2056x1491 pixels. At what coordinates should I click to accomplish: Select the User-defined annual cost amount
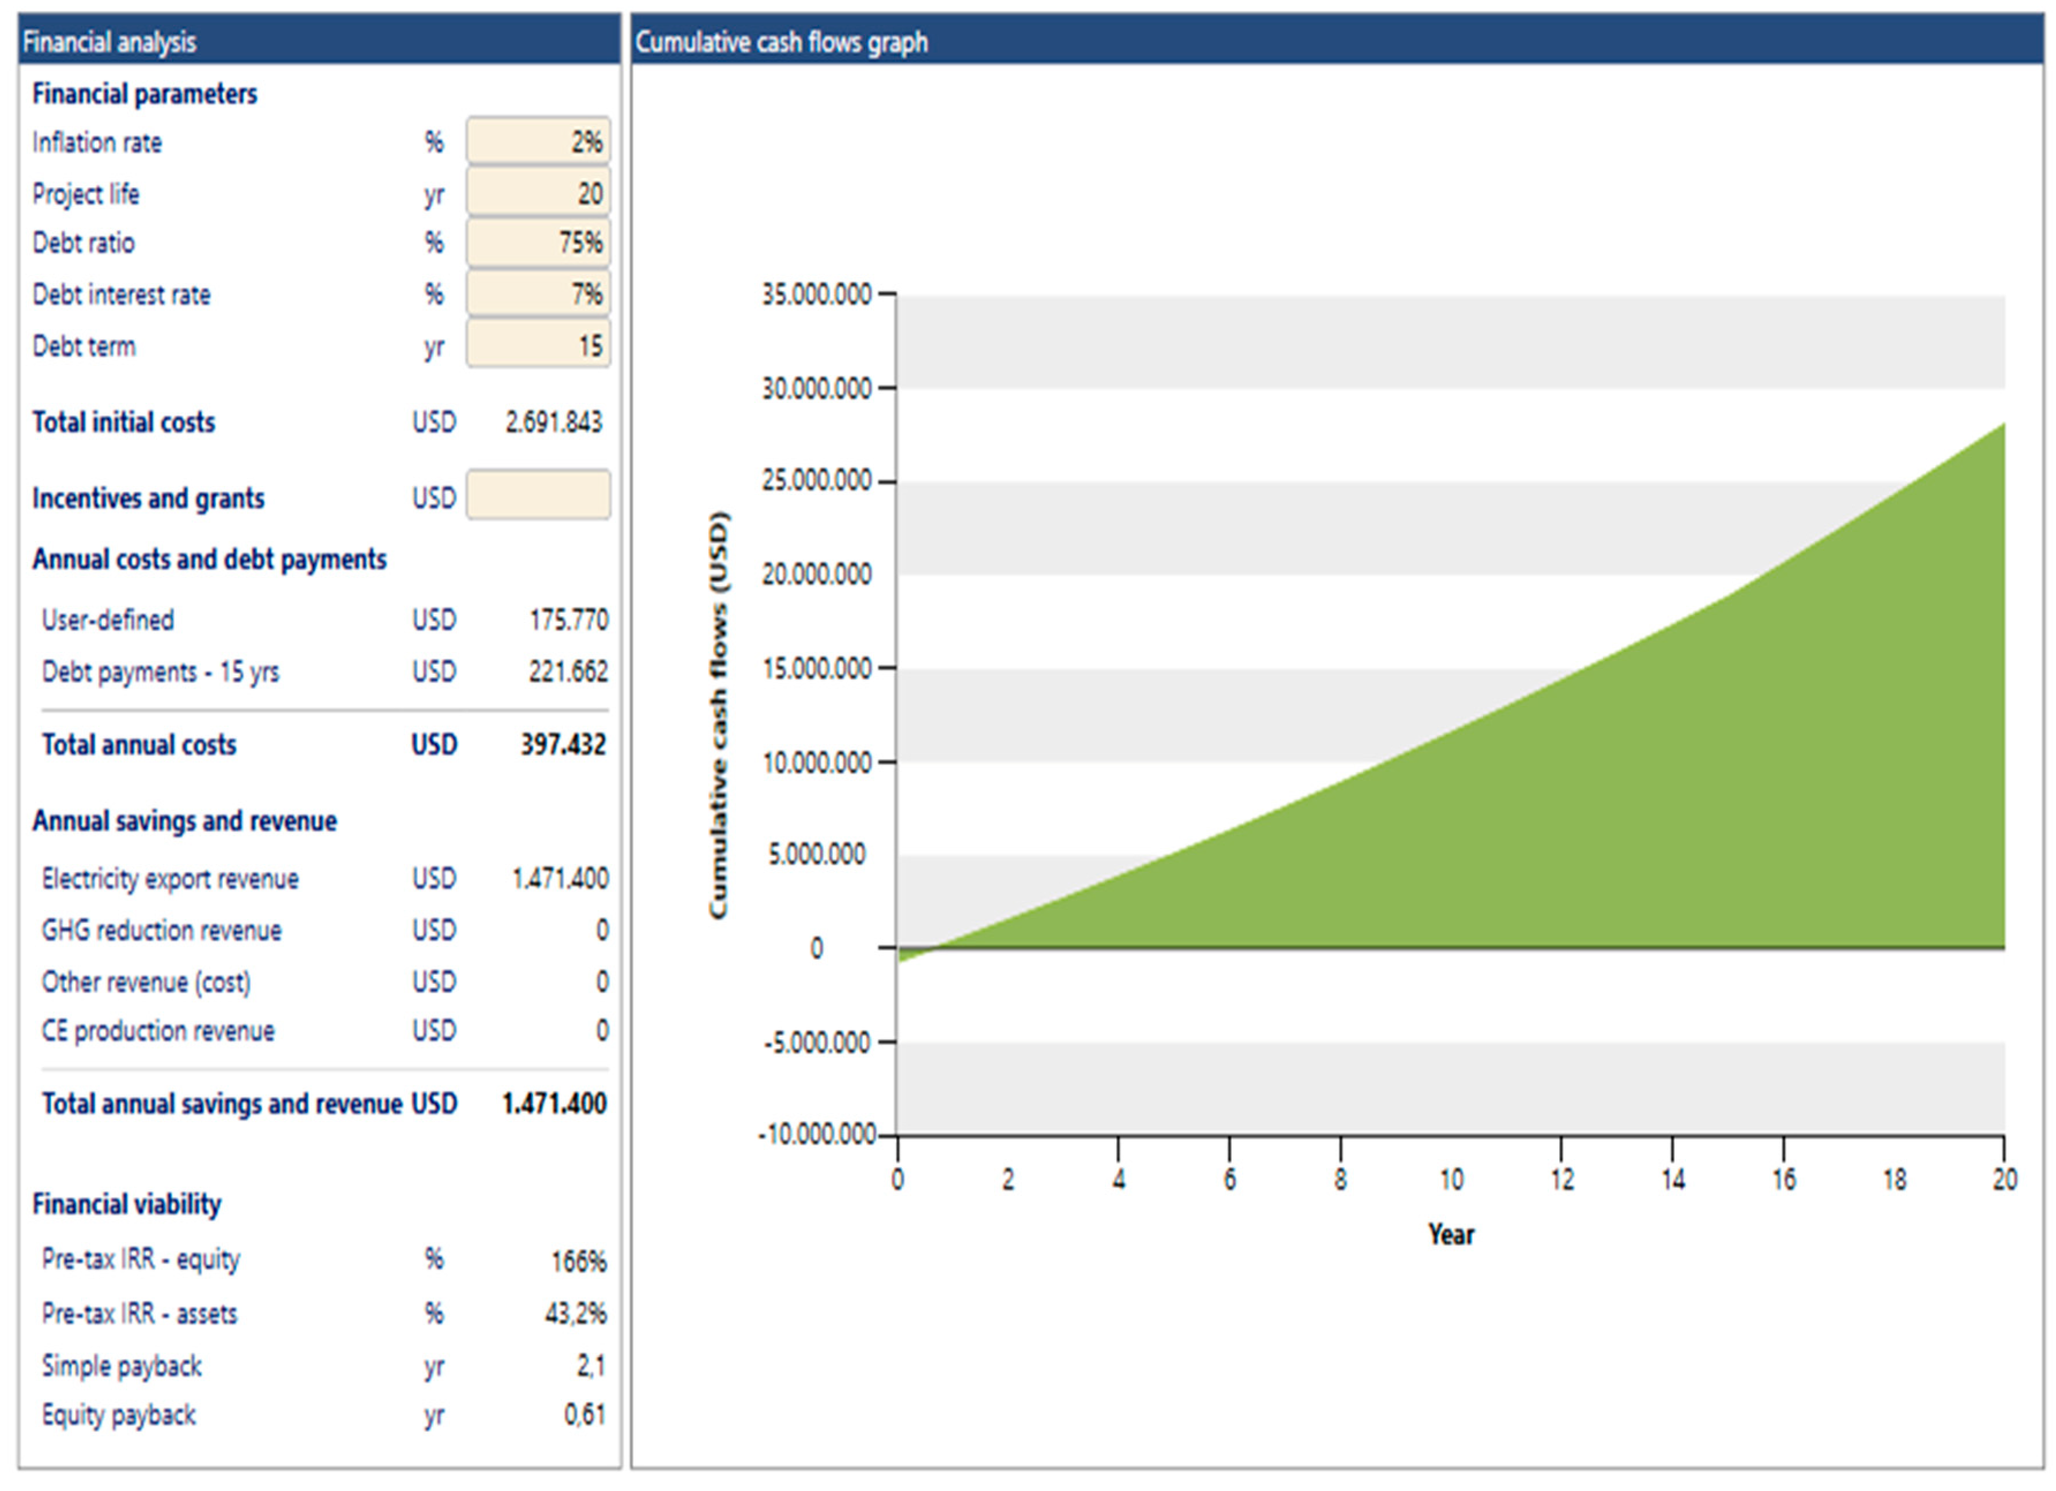click(568, 620)
